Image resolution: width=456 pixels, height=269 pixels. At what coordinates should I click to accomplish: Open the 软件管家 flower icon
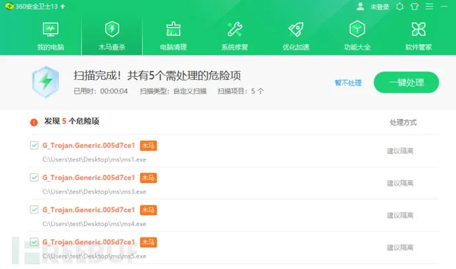tap(418, 29)
